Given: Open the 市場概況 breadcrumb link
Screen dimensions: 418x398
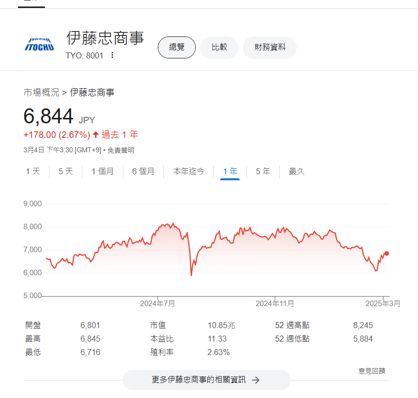Looking at the screenshot, I should [41, 92].
